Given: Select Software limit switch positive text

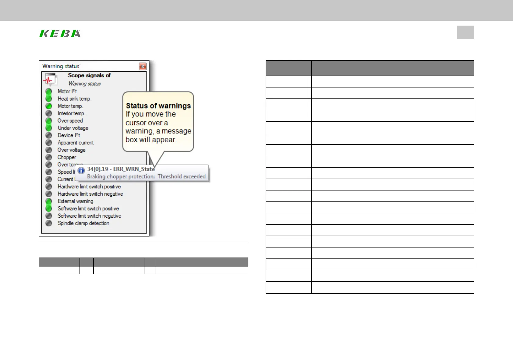Looking at the screenshot, I should [88, 208].
